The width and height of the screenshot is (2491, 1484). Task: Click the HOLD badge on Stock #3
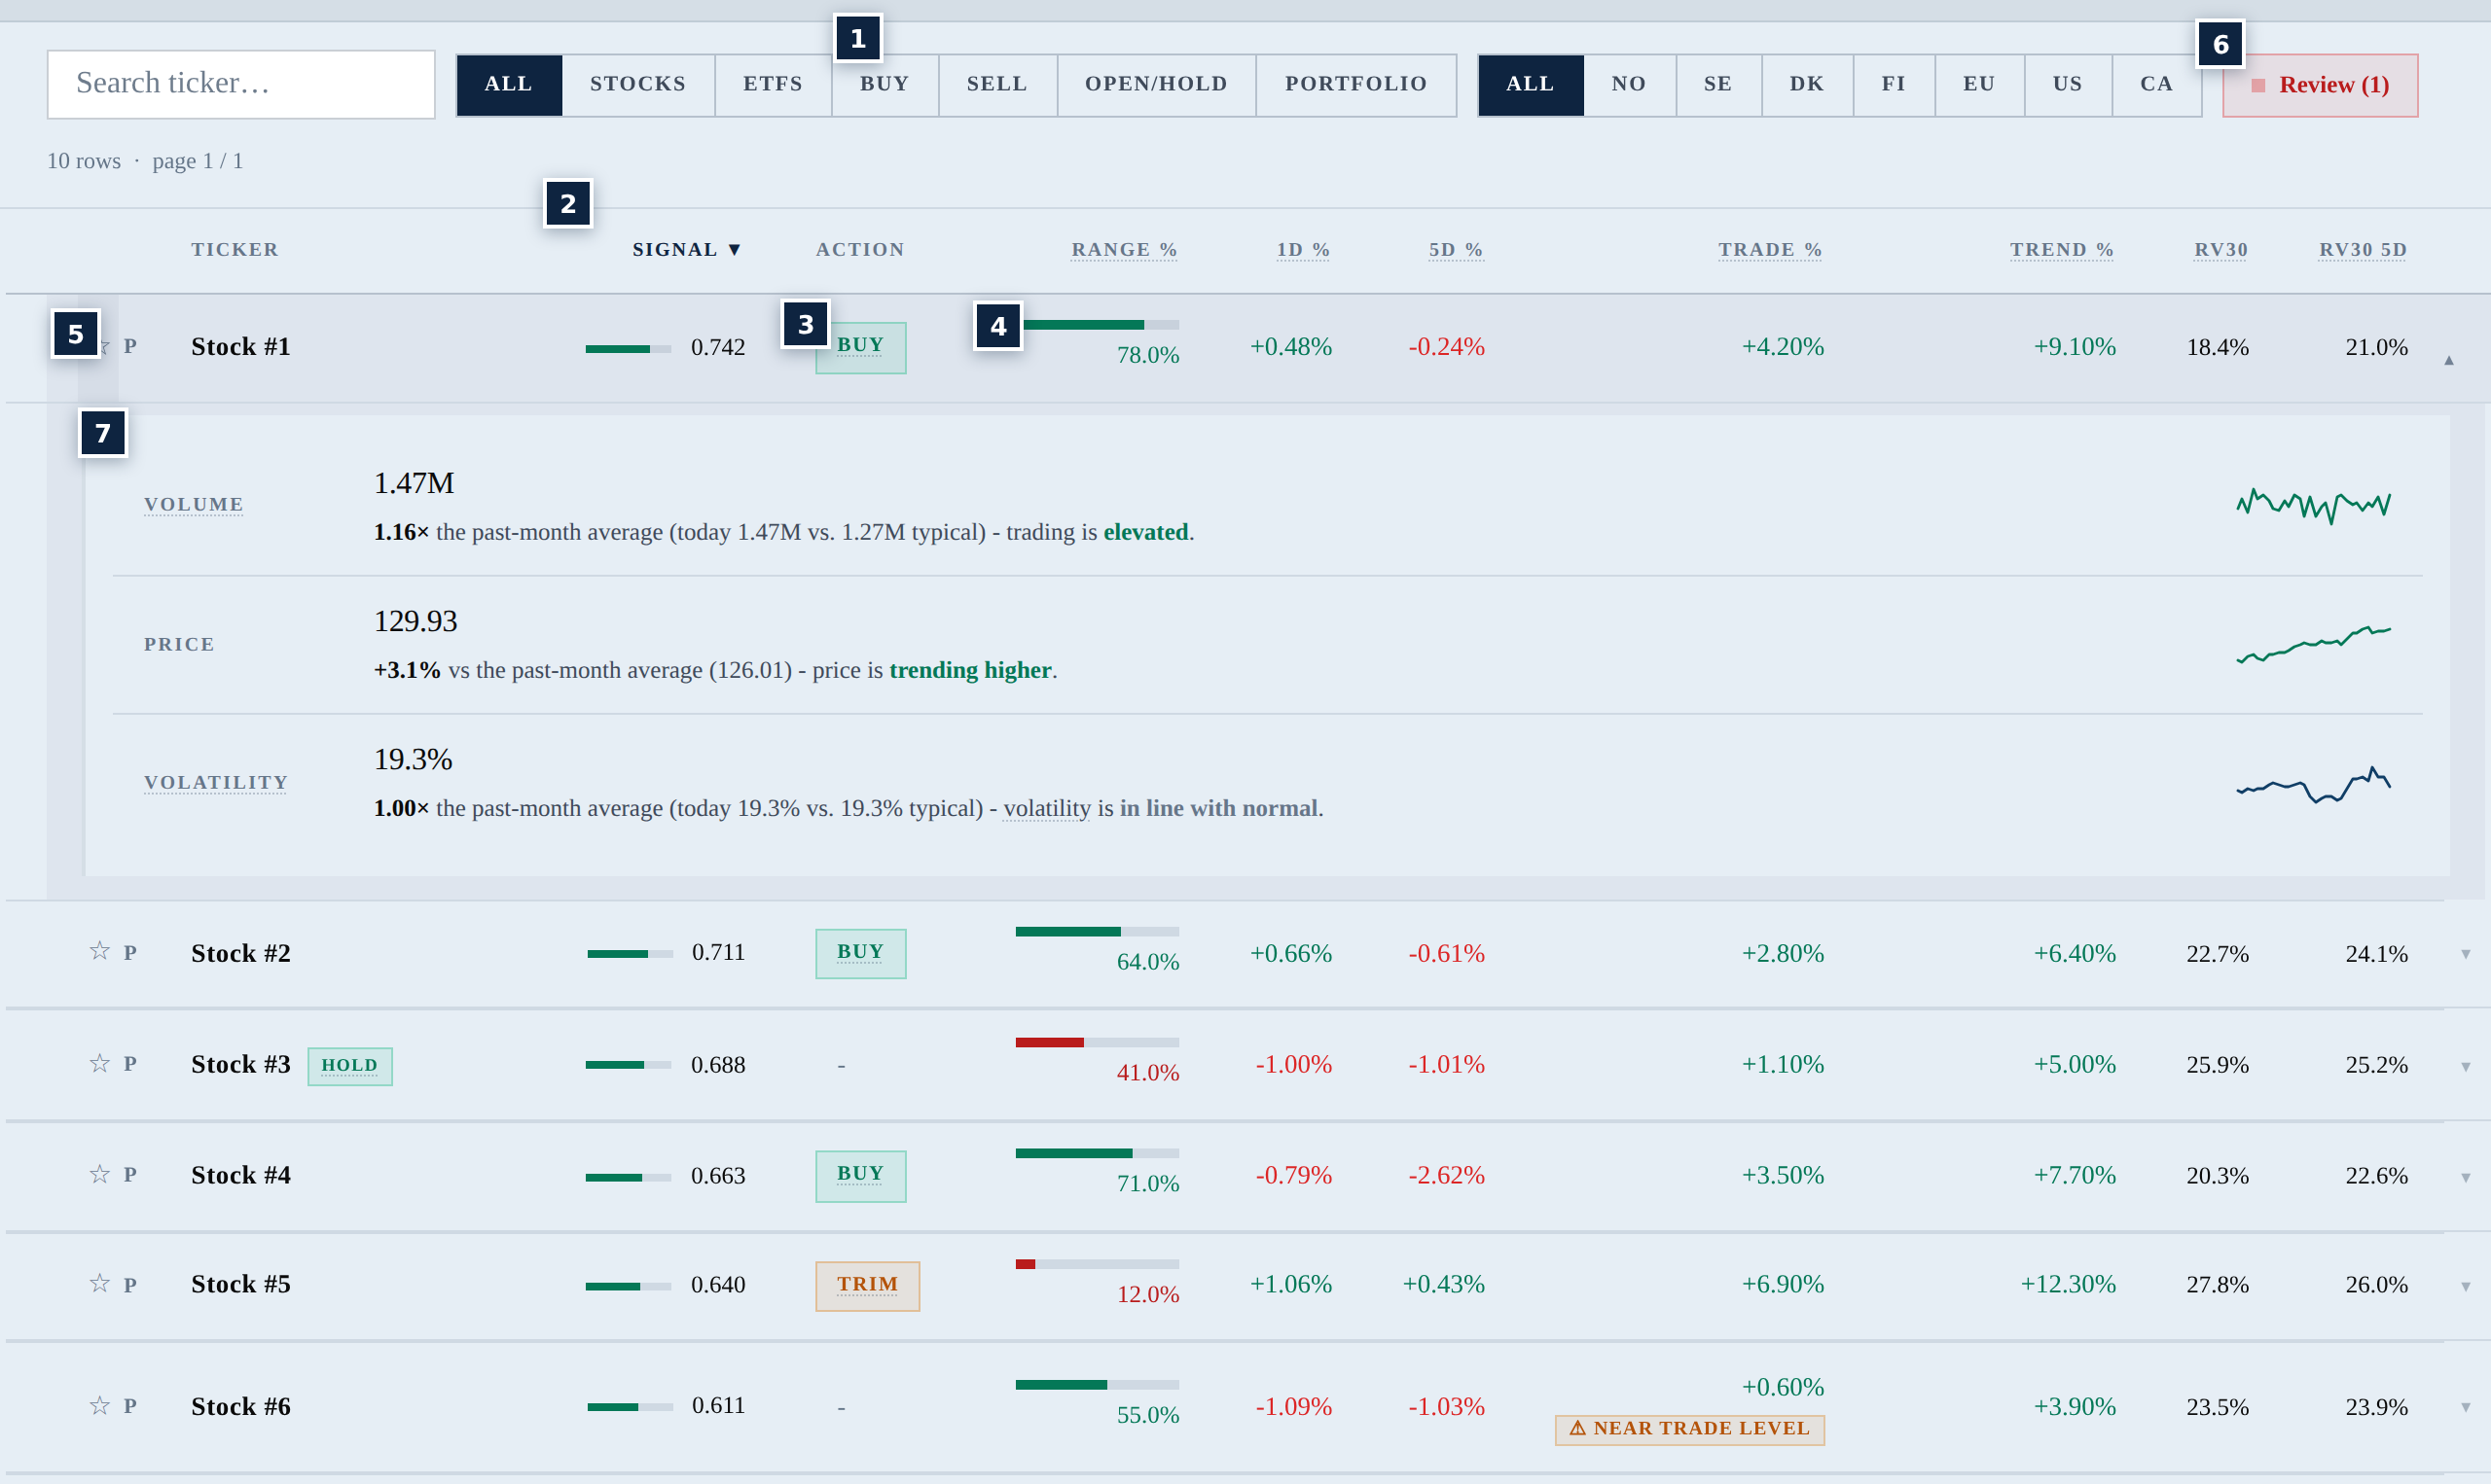tap(350, 1066)
